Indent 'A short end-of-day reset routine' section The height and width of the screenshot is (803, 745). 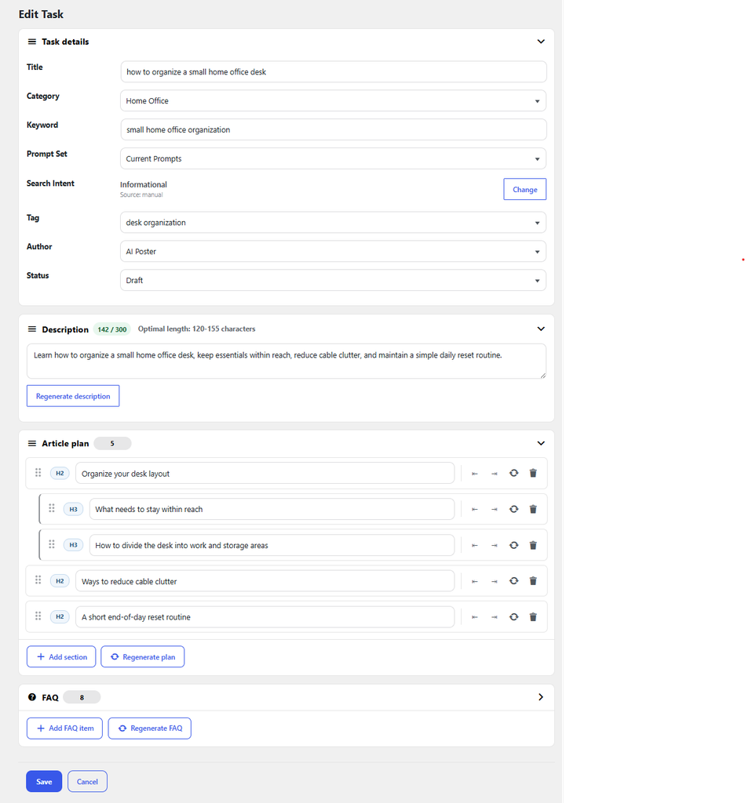pos(494,617)
